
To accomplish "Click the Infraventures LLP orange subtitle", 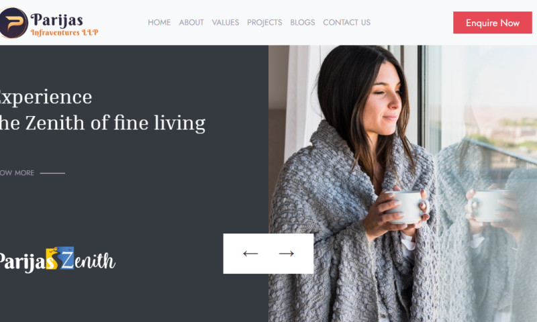I will (x=64, y=32).
